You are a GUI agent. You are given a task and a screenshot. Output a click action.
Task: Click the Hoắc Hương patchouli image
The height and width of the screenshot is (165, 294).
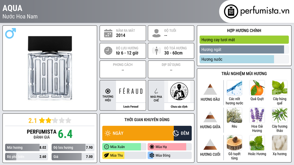(x=257, y=143)
